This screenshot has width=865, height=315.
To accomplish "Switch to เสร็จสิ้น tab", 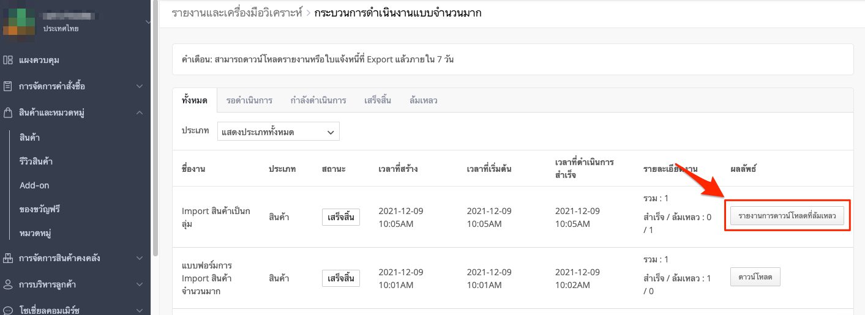I will point(378,100).
